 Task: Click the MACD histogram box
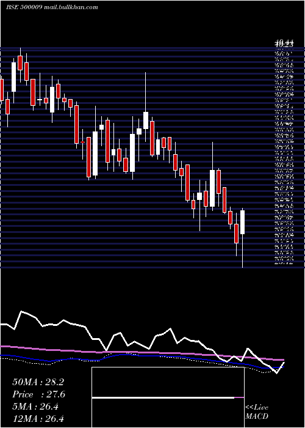(168, 397)
